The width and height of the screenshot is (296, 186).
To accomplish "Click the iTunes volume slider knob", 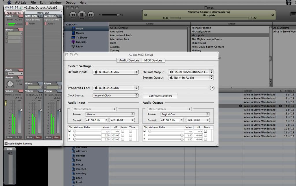I will (x=118, y=15).
